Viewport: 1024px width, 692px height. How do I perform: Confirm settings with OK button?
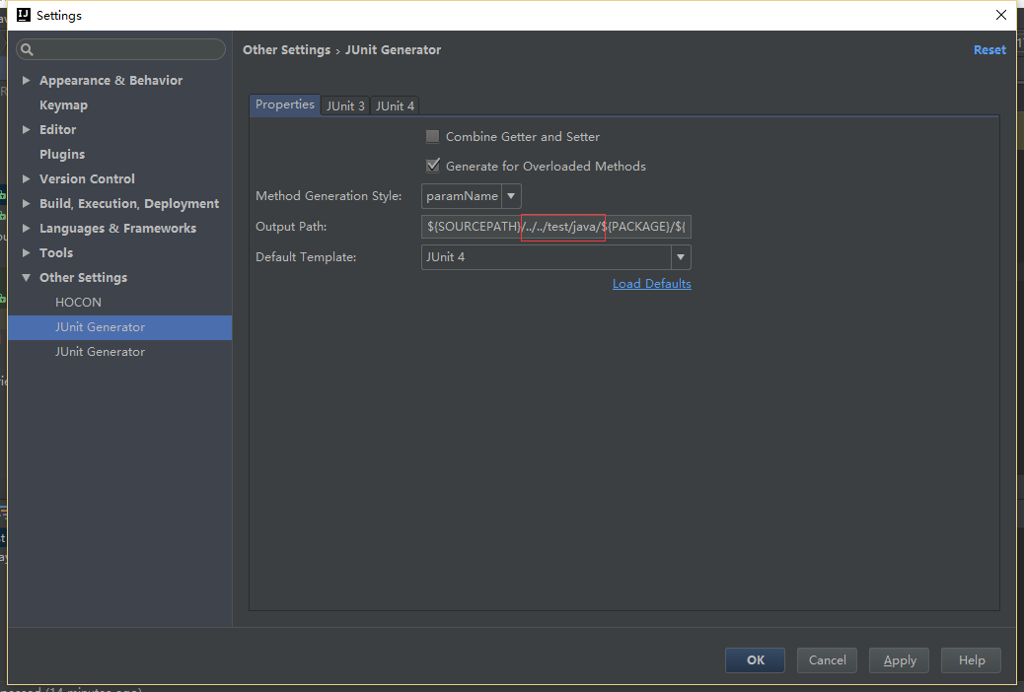[755, 660]
